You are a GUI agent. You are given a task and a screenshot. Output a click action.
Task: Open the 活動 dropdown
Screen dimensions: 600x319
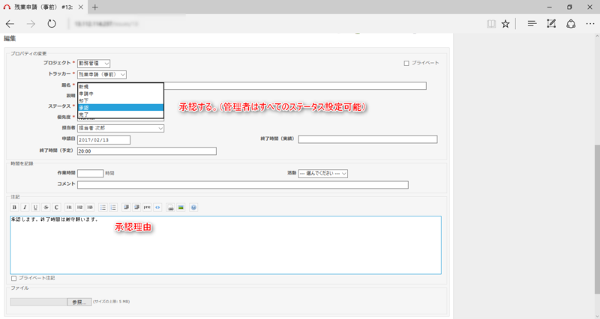click(323, 174)
